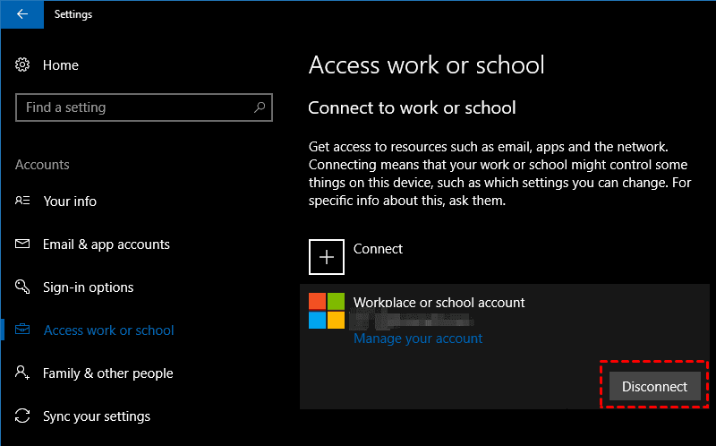The width and height of the screenshot is (716, 446).
Task: Click the Your info person icon
Action: pos(23,202)
